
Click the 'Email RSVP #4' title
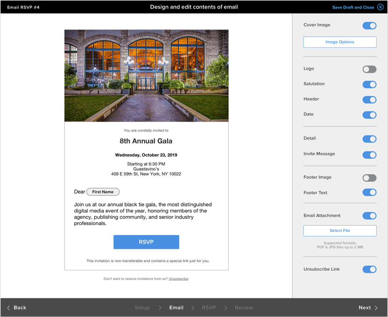23,7
